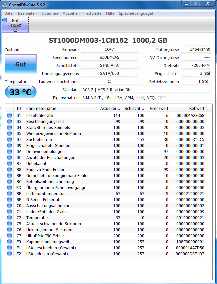
Task: Click the Eigenschaften field listing S.M.A.R.T.
Action: (146, 98)
